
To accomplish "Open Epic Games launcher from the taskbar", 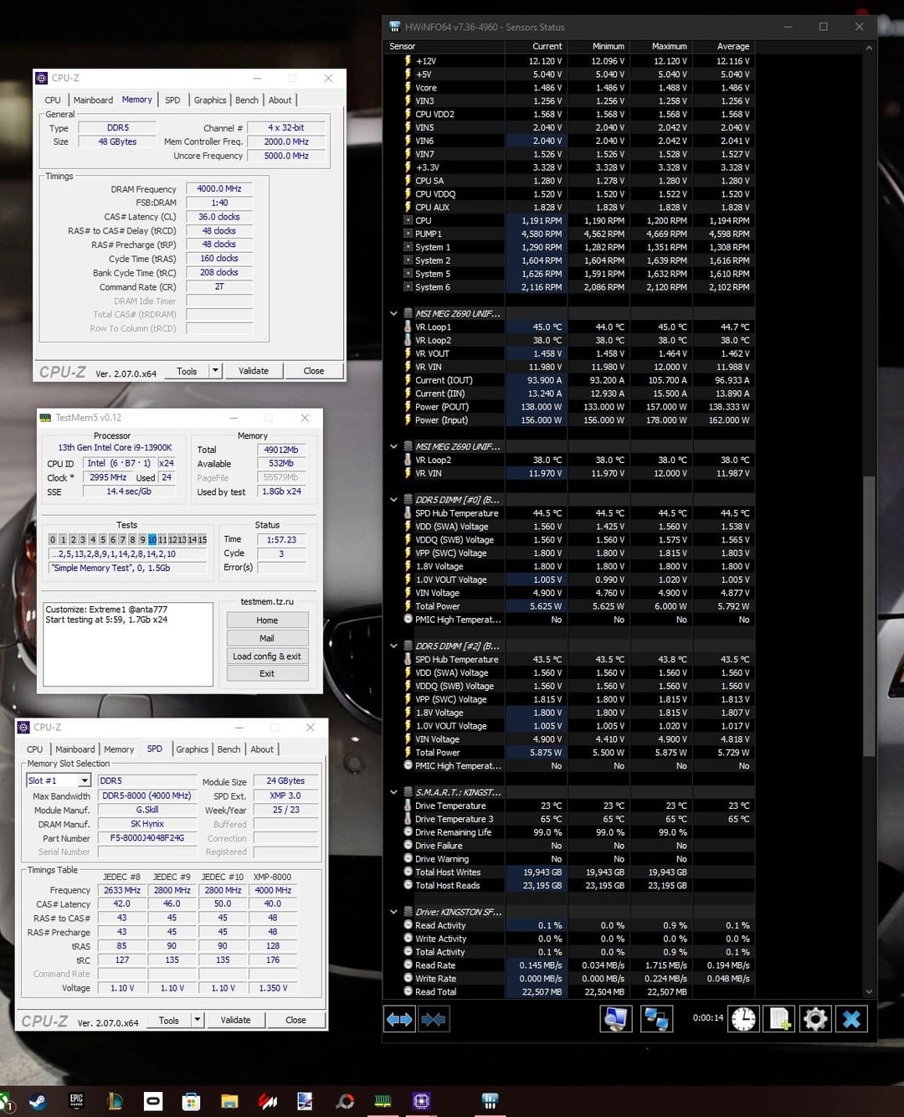I will coord(76,1101).
